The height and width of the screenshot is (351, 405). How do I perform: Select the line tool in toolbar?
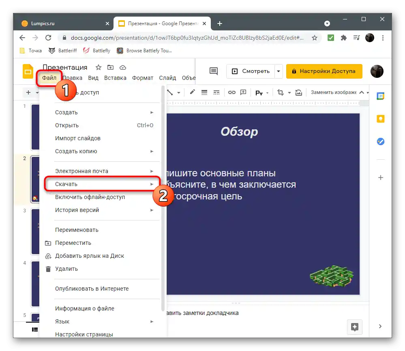pyautogui.click(x=170, y=92)
